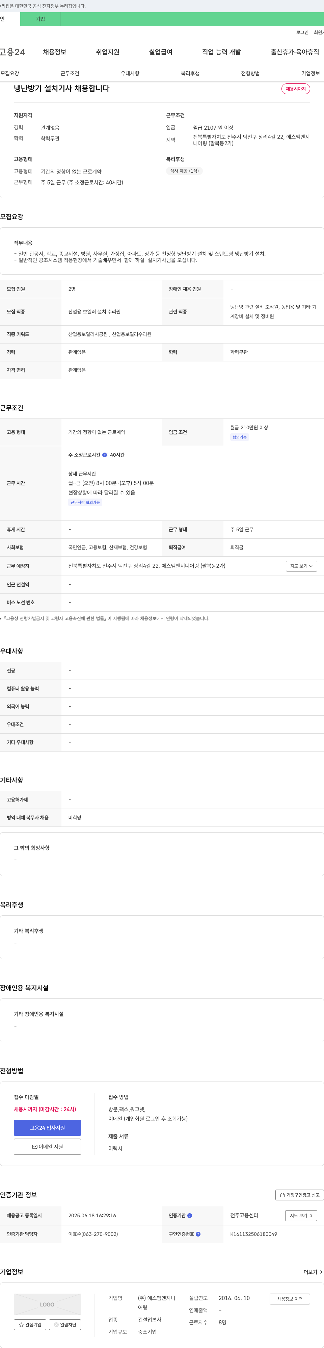Select the company name (주) 에스엠엔지니어링
Image resolution: width=324 pixels, height=1348 pixels.
(156, 1303)
